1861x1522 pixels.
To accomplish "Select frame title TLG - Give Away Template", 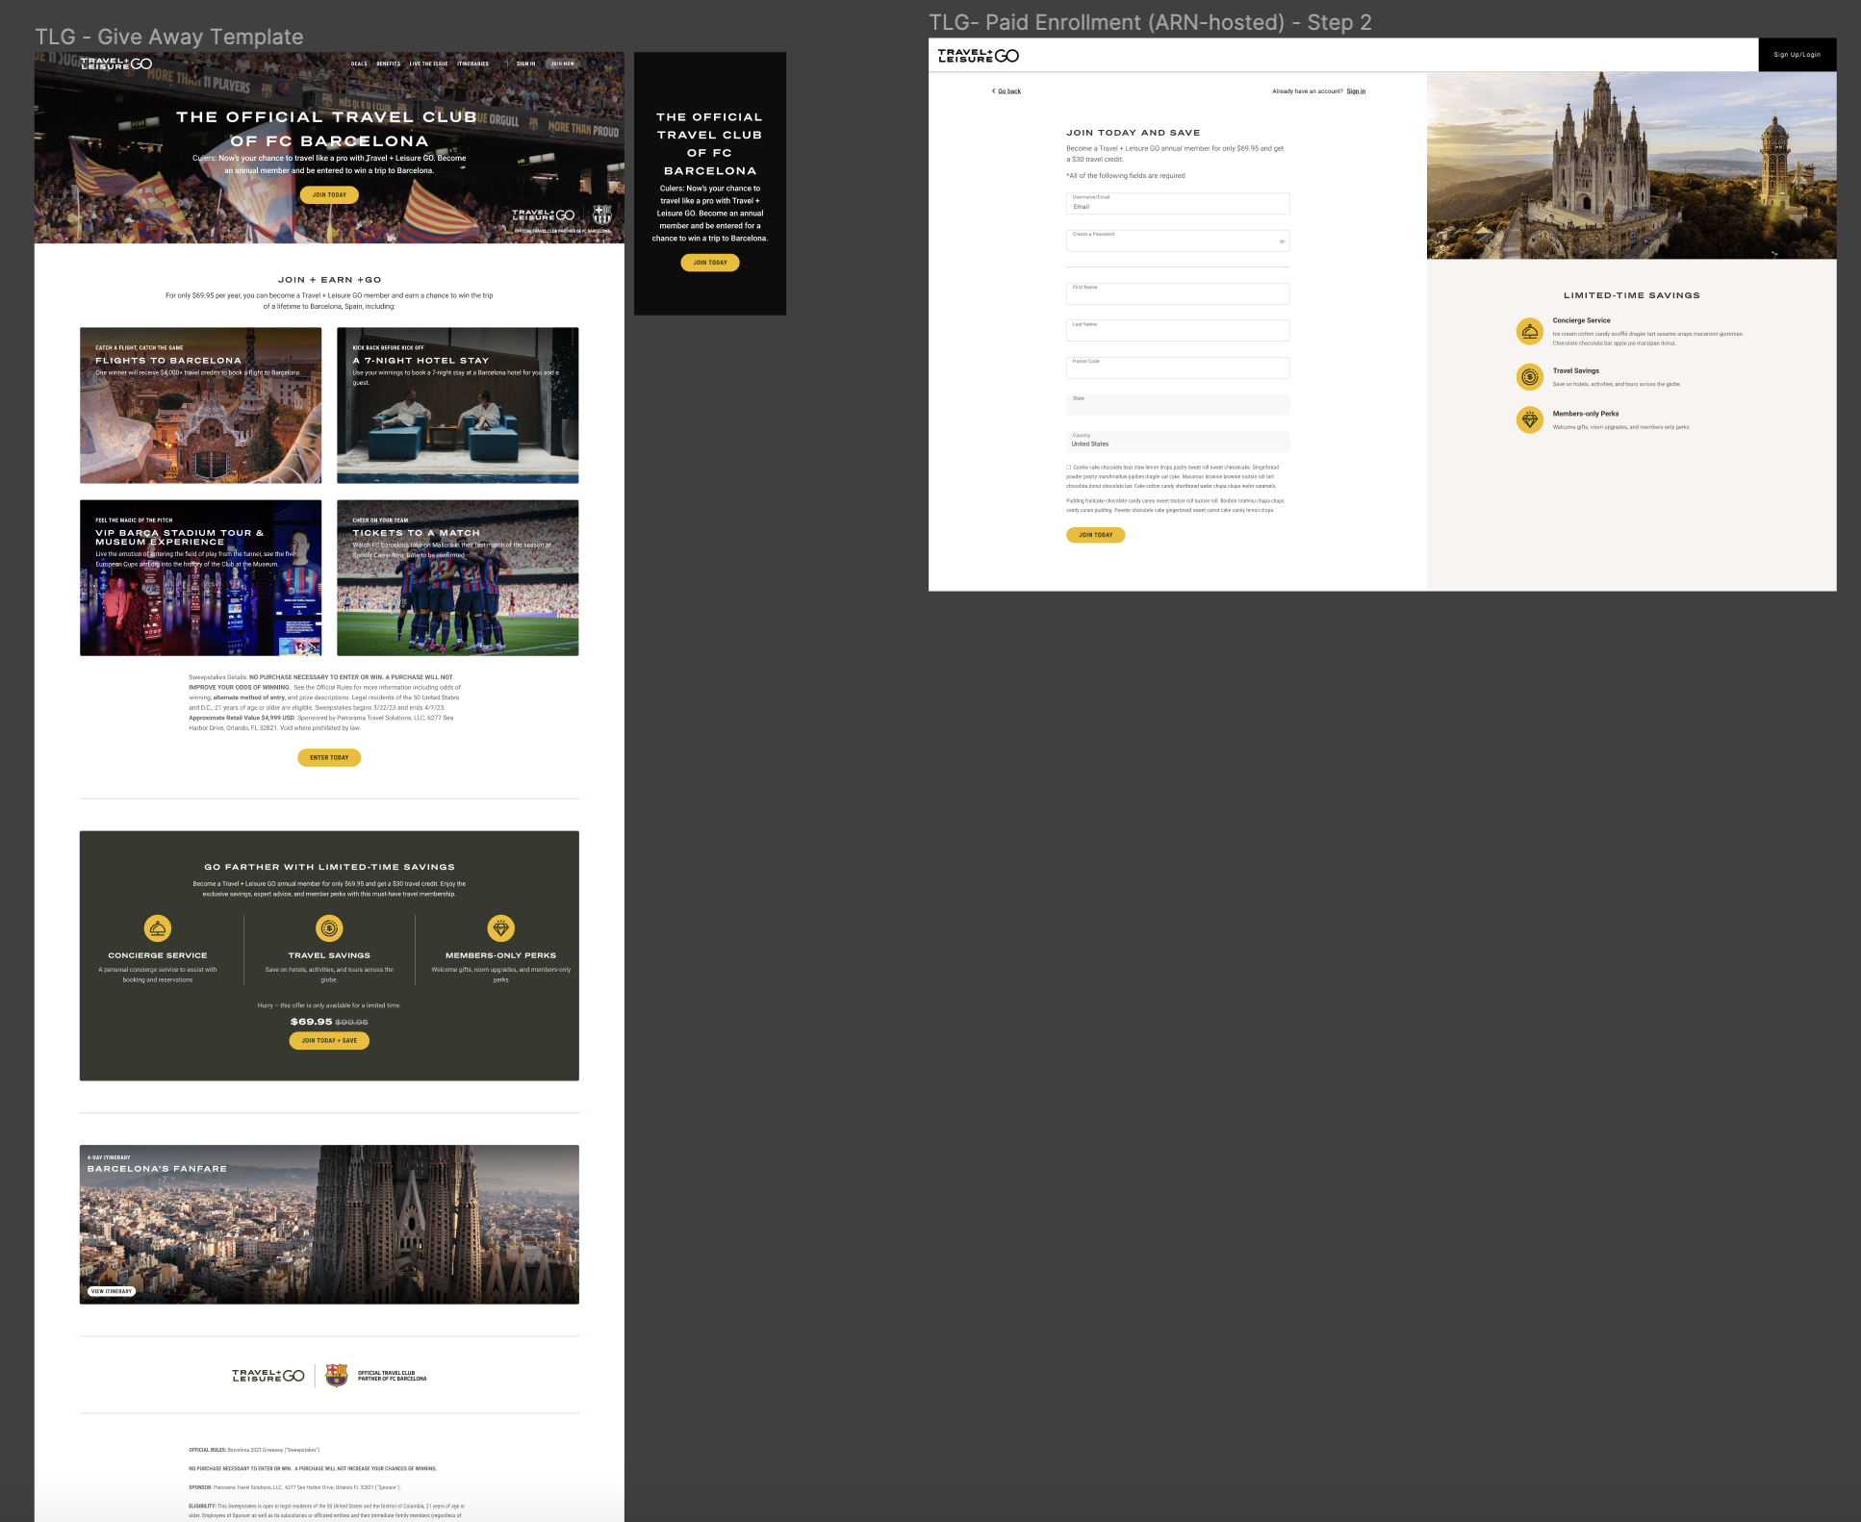I will [x=169, y=37].
